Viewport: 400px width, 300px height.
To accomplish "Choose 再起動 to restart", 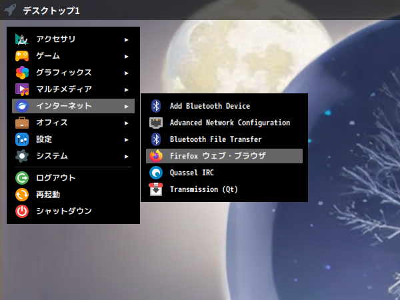I will click(x=73, y=195).
